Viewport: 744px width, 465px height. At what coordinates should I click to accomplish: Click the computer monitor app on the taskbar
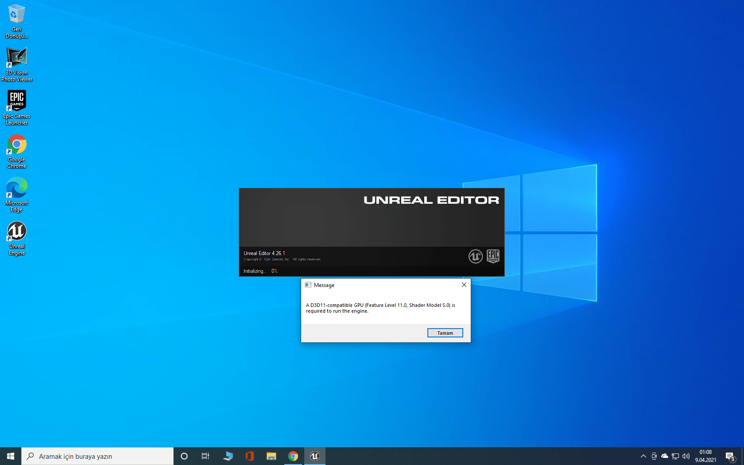pyautogui.click(x=228, y=456)
